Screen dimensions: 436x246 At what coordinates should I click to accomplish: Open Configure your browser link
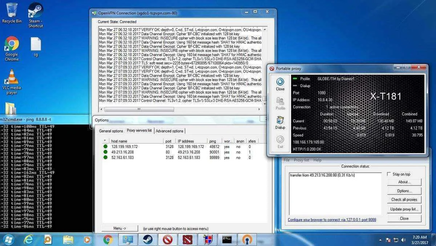coord(332,220)
